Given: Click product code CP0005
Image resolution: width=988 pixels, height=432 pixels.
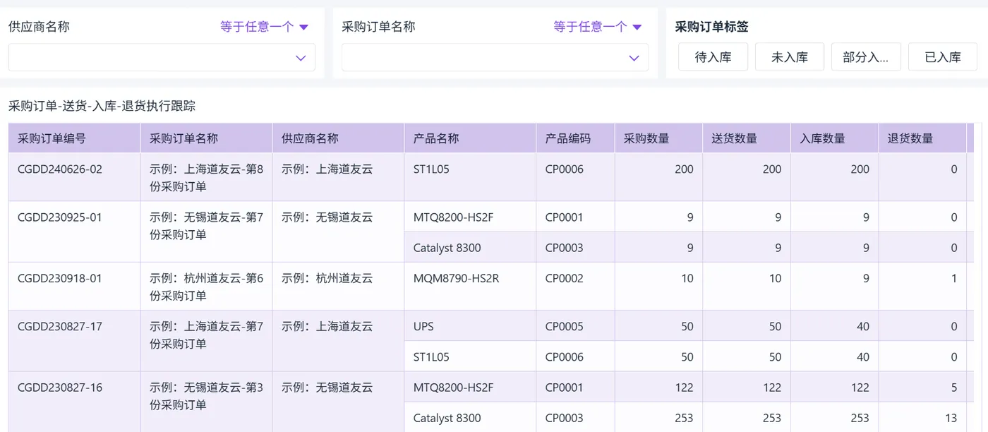Looking at the screenshot, I should pyautogui.click(x=565, y=327).
